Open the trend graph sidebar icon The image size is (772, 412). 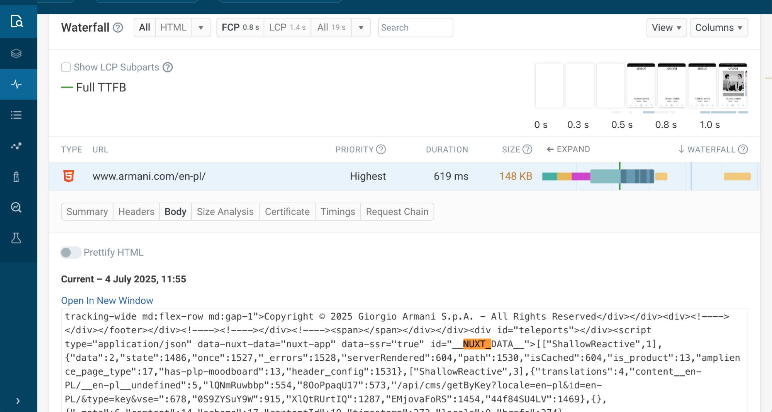pos(16,146)
